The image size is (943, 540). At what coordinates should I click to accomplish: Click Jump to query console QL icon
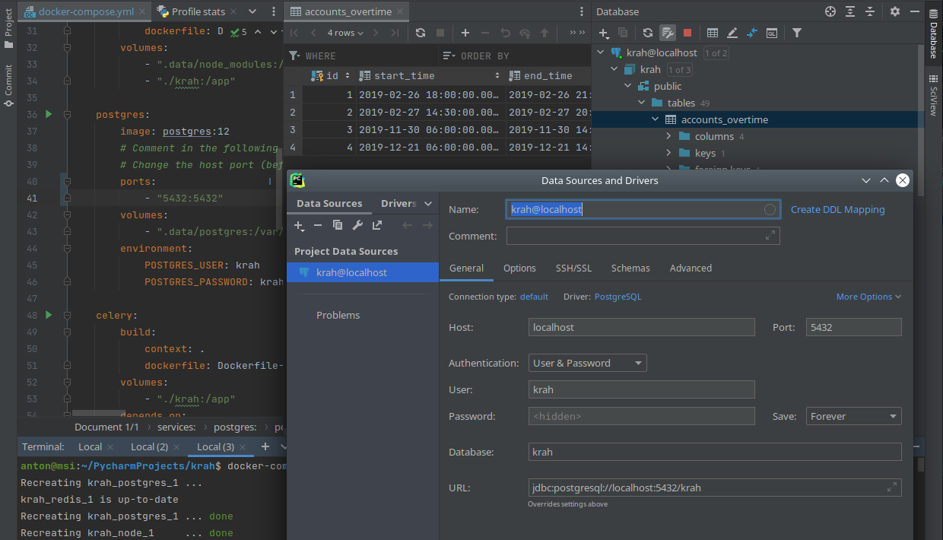click(x=772, y=33)
